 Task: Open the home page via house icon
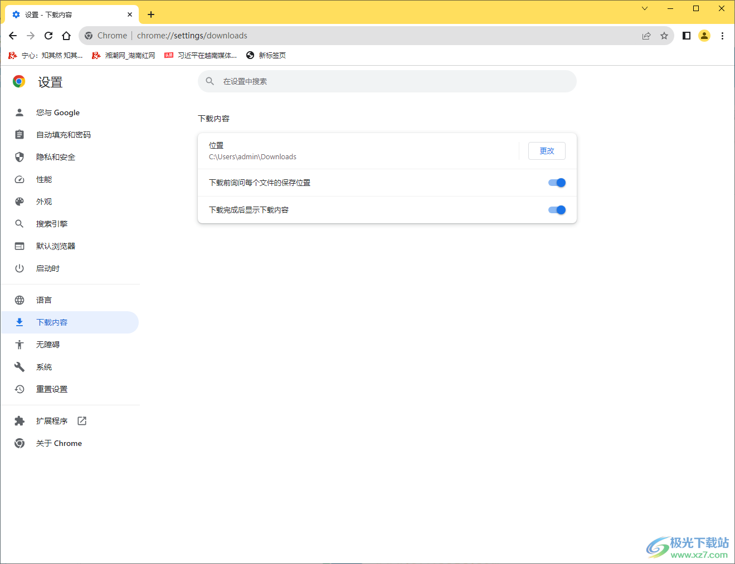click(x=66, y=36)
